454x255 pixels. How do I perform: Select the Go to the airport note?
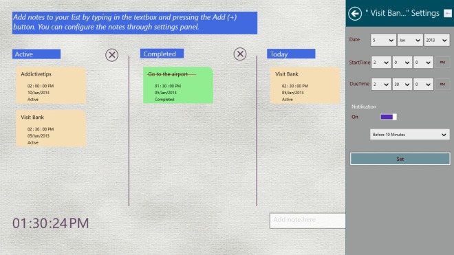click(x=178, y=85)
